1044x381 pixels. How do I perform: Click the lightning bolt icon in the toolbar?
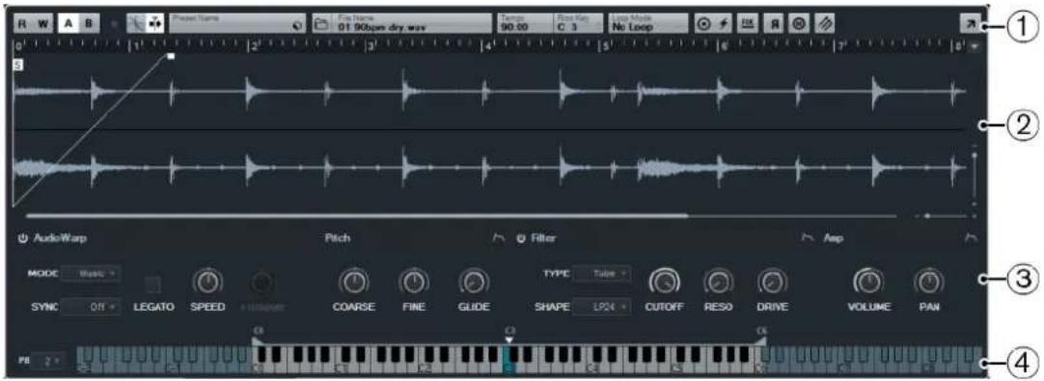tap(723, 24)
